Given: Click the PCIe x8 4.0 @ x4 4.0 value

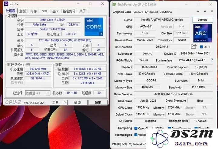Looking at the screenshot, I should coord(192,60).
